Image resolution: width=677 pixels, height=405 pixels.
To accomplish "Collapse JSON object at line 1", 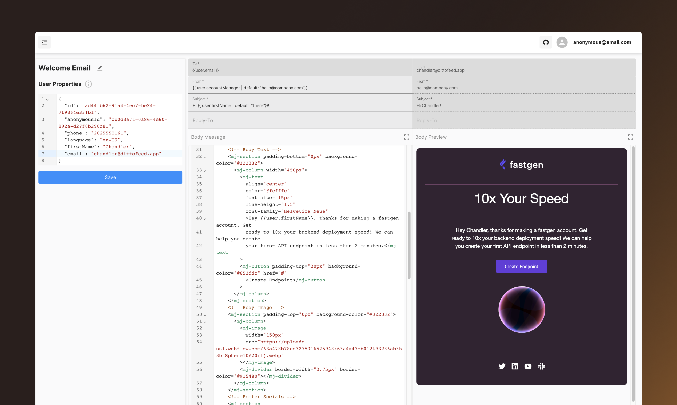I will coord(47,100).
